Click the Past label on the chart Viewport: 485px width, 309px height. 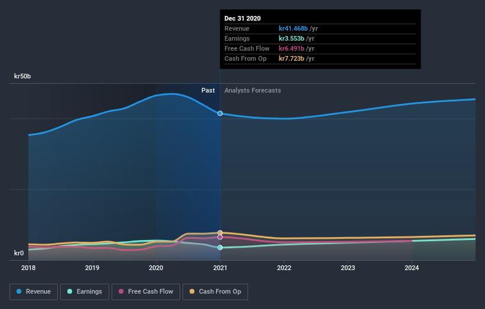208,90
